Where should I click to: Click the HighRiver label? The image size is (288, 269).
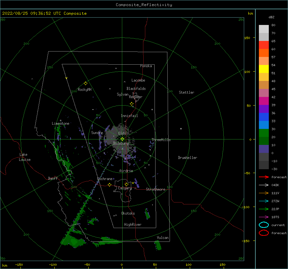click(133, 225)
